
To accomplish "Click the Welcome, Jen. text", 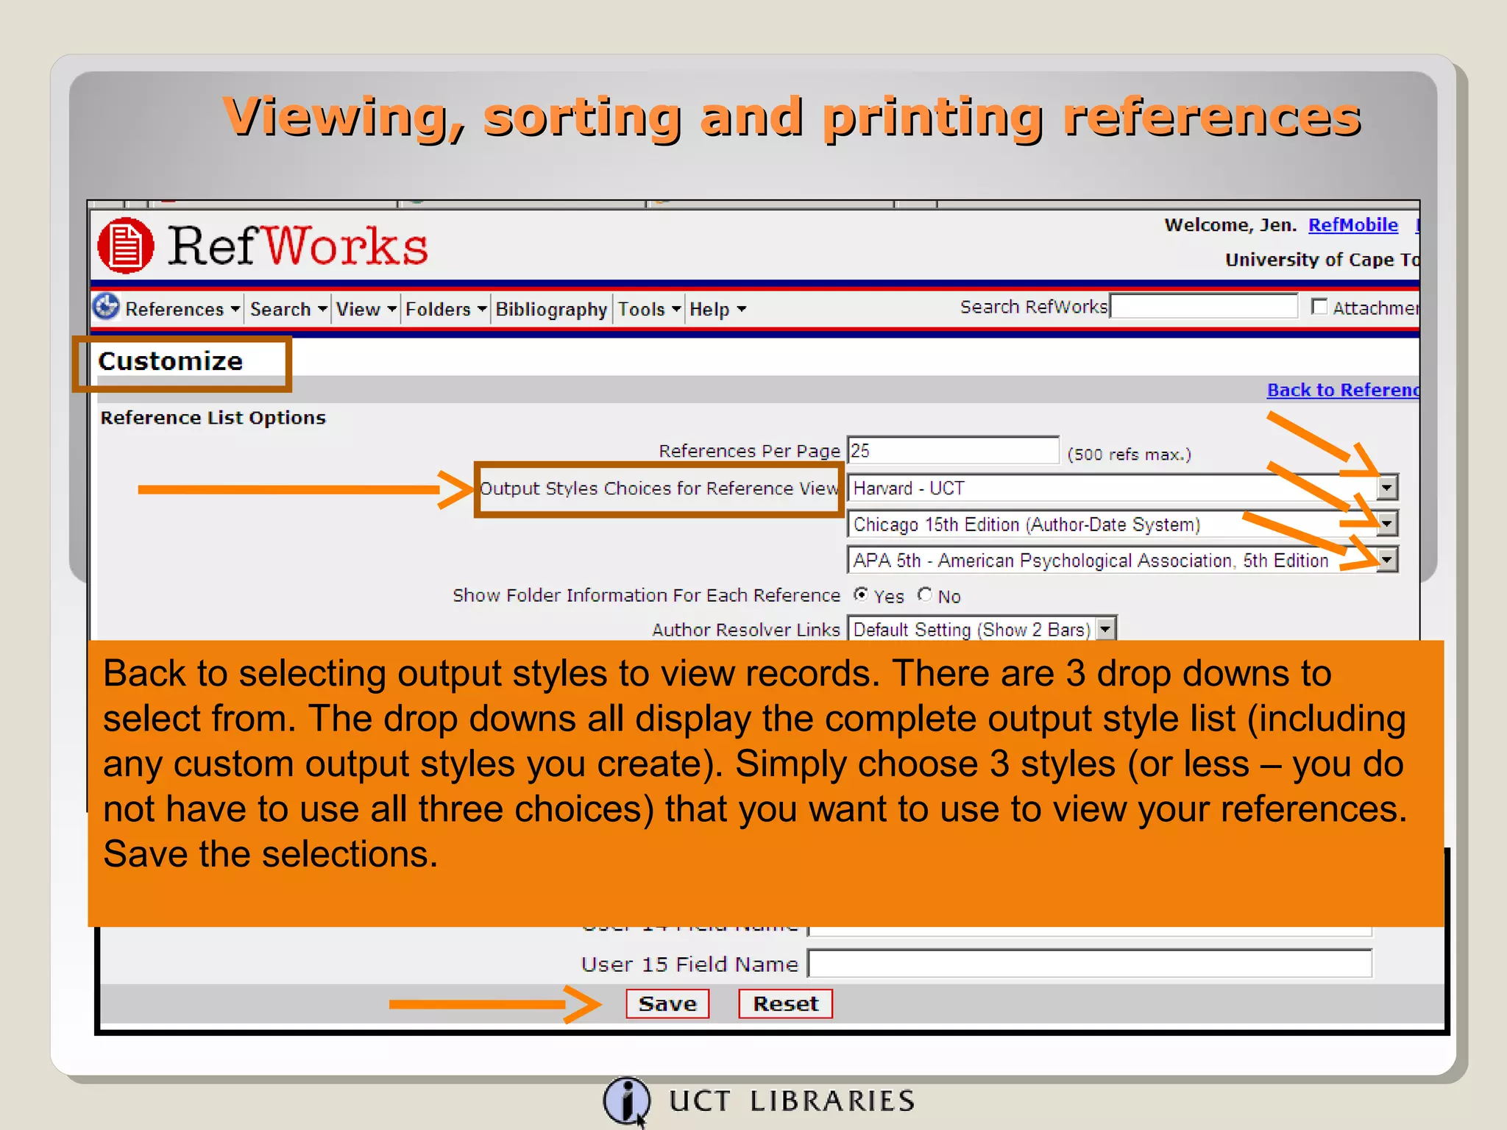I will click(1230, 225).
